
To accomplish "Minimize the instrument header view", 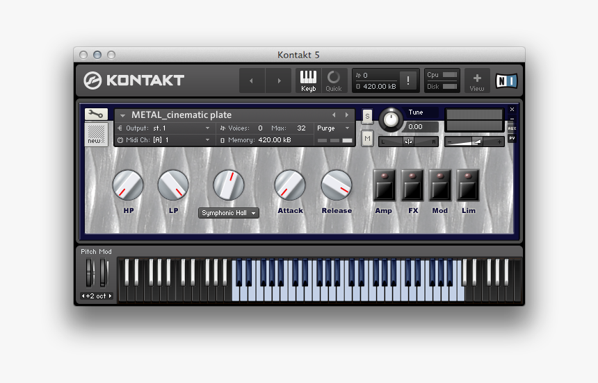I will click(x=512, y=119).
